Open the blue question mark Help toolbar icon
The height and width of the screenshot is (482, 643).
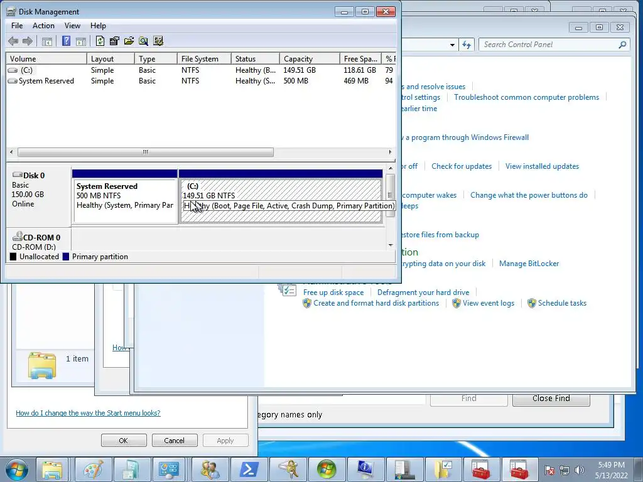point(66,41)
